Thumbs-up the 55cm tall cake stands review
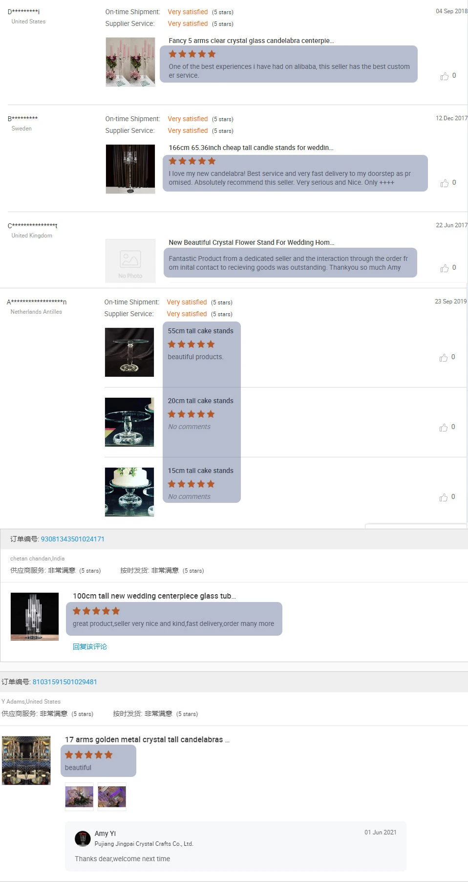 click(x=443, y=358)
